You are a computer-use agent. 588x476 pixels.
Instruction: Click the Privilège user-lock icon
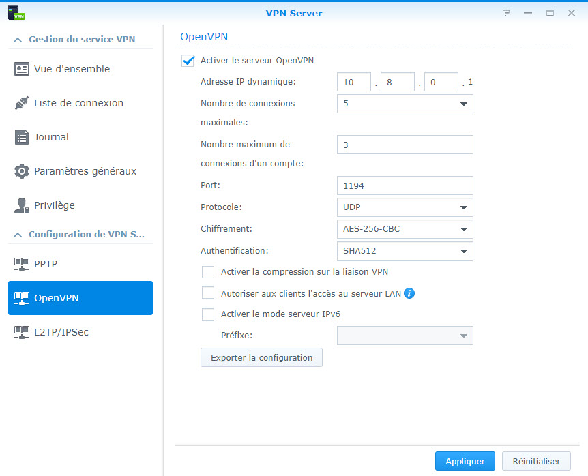coord(22,205)
